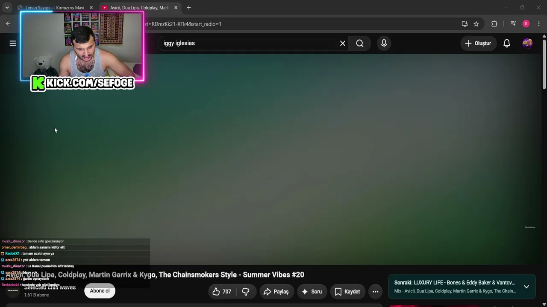Select the Avicii, Dua Lipa YouTube tab
This screenshot has height=307, width=547.
[139, 8]
